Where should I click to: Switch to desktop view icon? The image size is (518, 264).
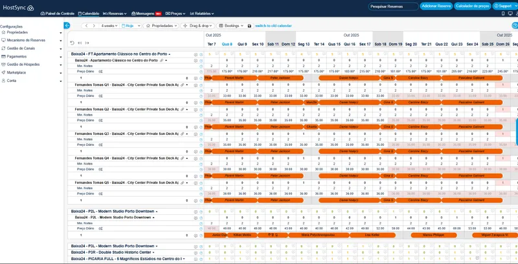[510, 14]
